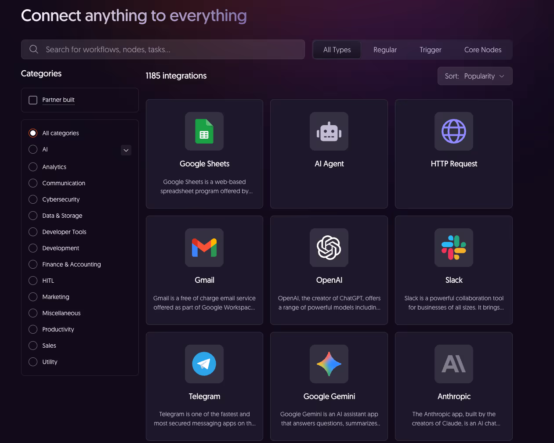The height and width of the screenshot is (443, 554).
Task: Focus the search workflows input field
Action: (x=163, y=50)
